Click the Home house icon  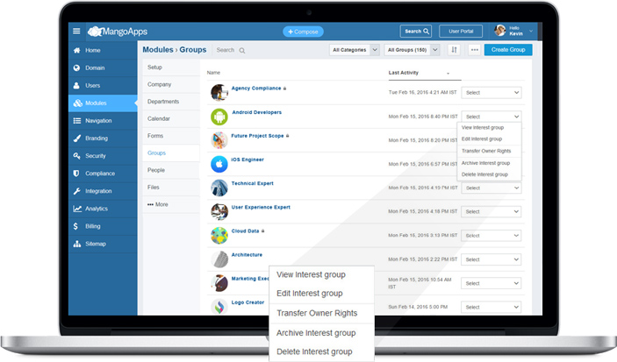[76, 50]
